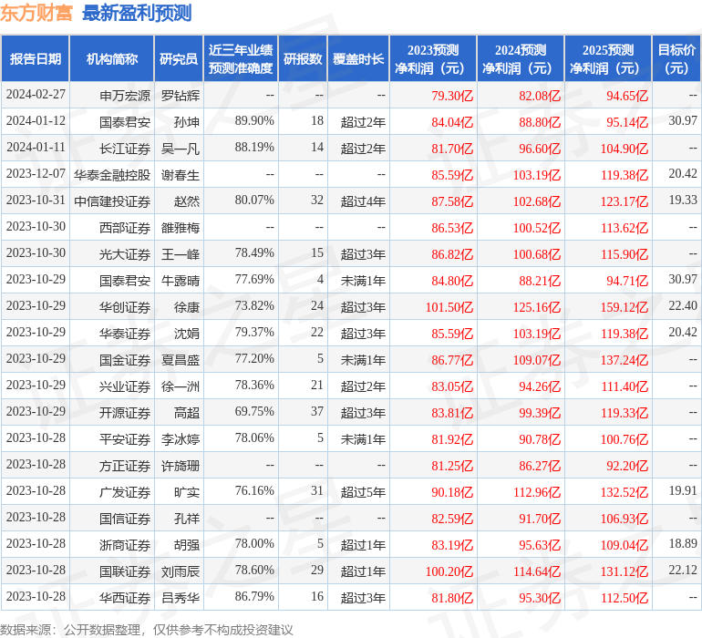Select researcher 孙坤
Viewport: 702px width, 638px height.
187,122
